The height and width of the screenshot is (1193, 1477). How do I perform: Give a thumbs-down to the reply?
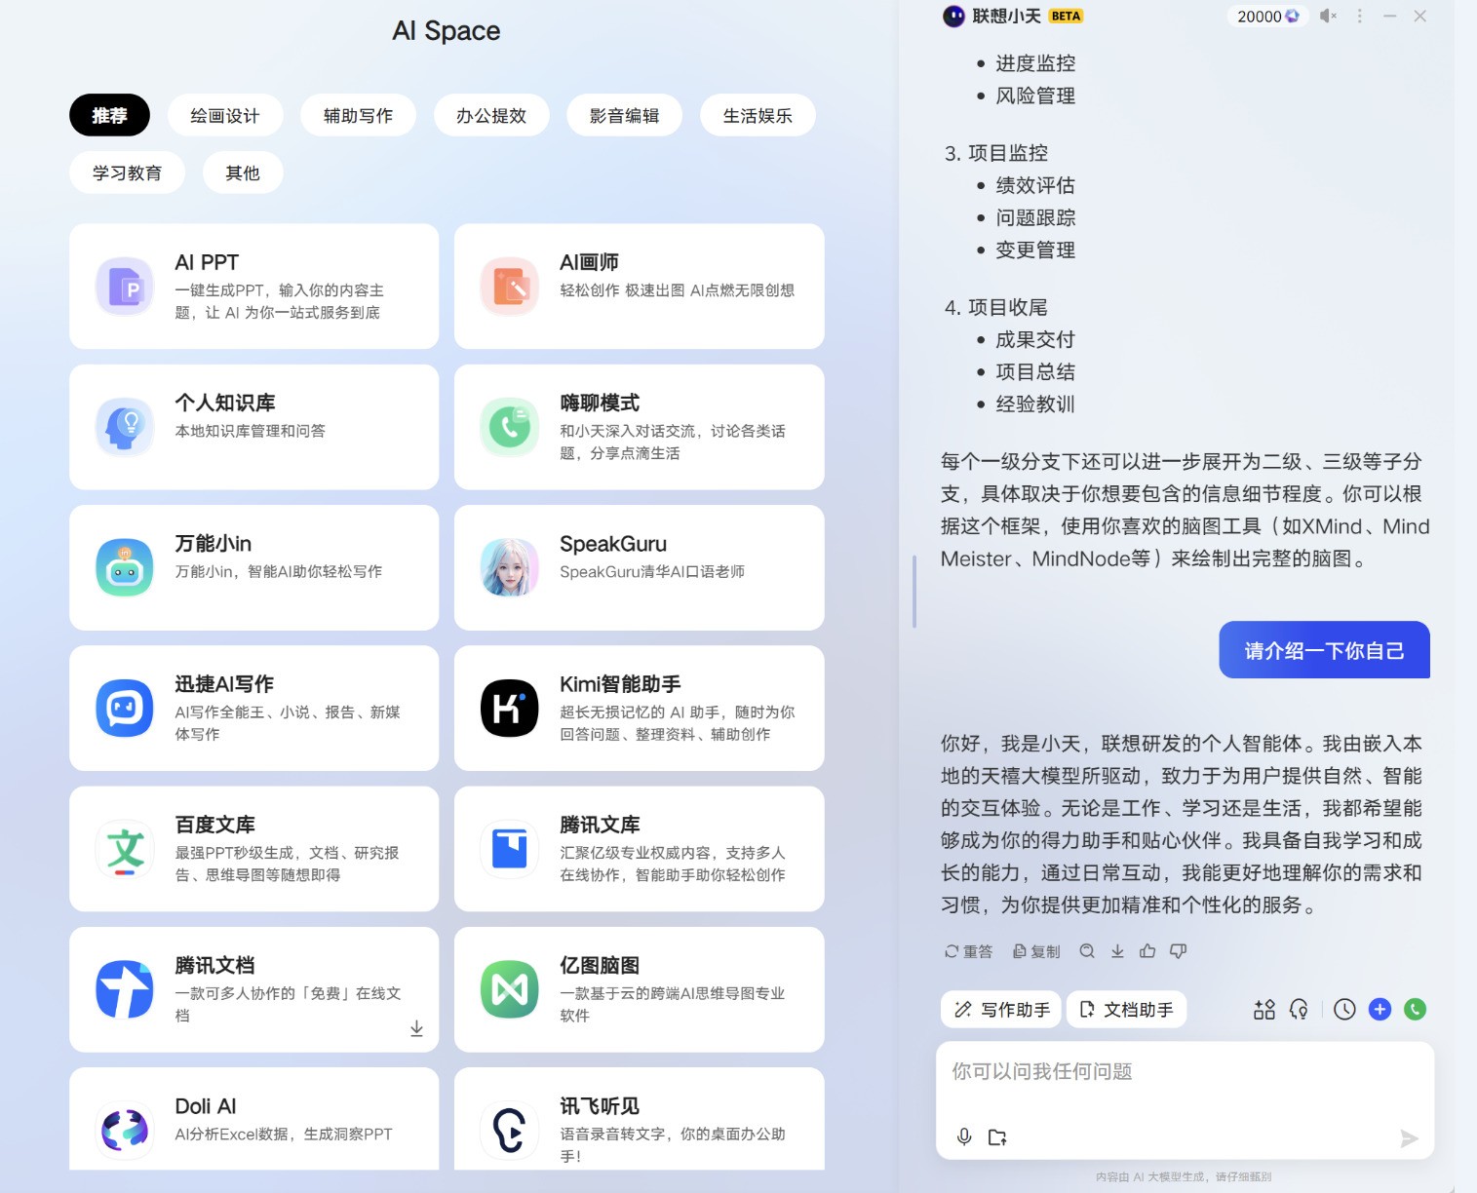pos(1179,951)
